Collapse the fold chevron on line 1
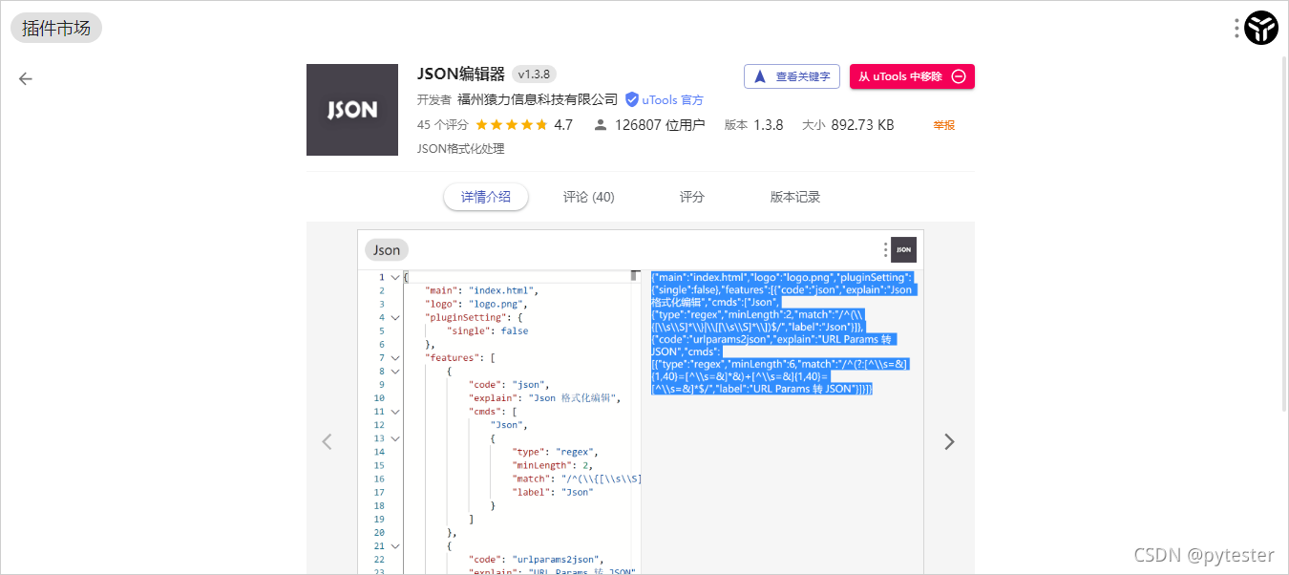The height and width of the screenshot is (575, 1289). (395, 277)
